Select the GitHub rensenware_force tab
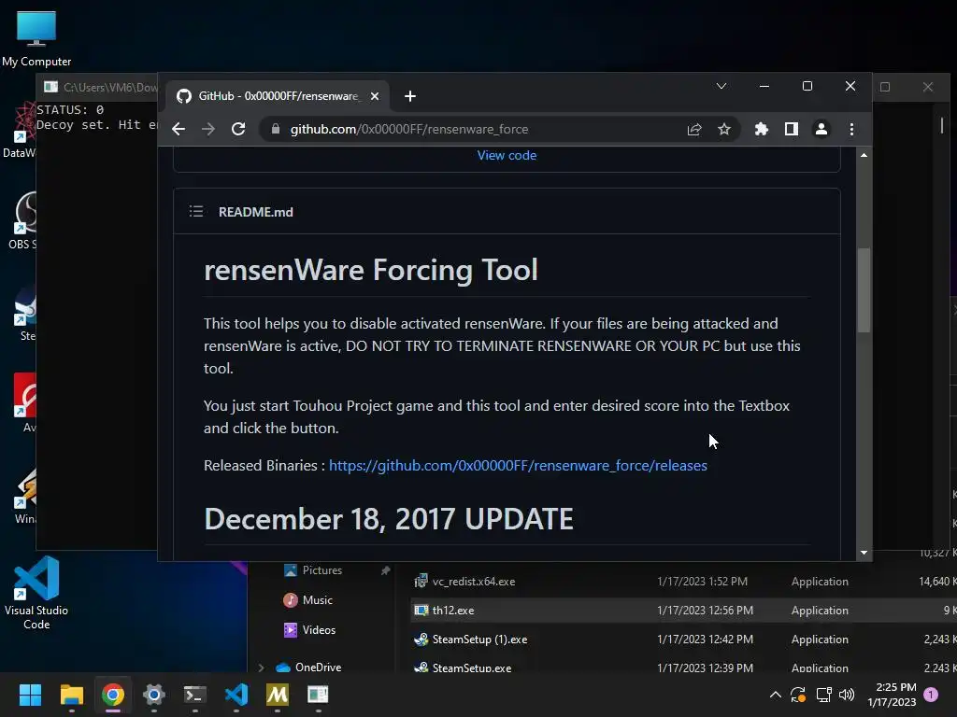The image size is (957, 717). [277, 96]
